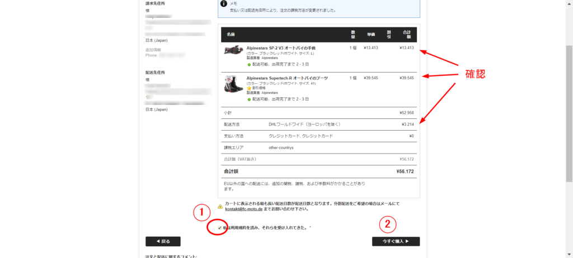Click the 注文と配送に関するコメント label
573x258 pixels.
(x=171, y=256)
